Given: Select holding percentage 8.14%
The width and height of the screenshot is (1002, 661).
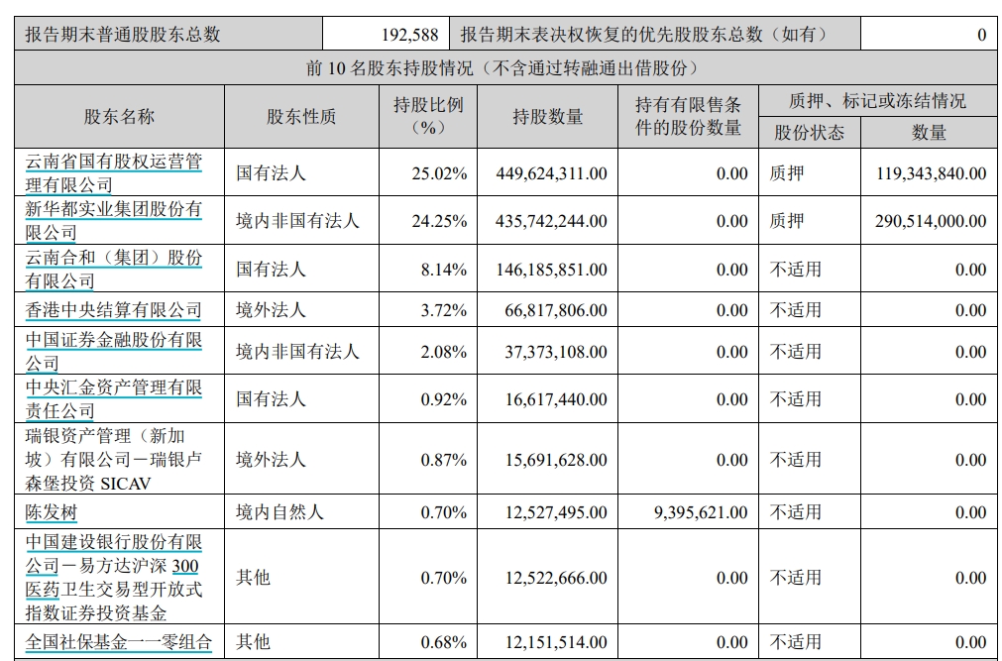Looking at the screenshot, I should point(443,270).
